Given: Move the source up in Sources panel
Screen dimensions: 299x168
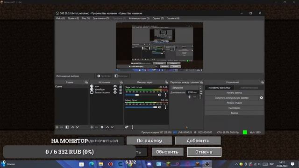Looking at the screenshot, I should (107, 127).
